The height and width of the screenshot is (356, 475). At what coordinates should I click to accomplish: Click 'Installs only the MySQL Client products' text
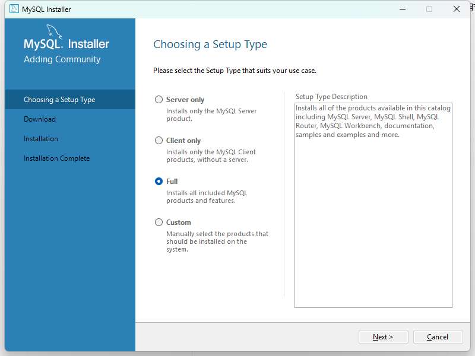click(x=211, y=156)
